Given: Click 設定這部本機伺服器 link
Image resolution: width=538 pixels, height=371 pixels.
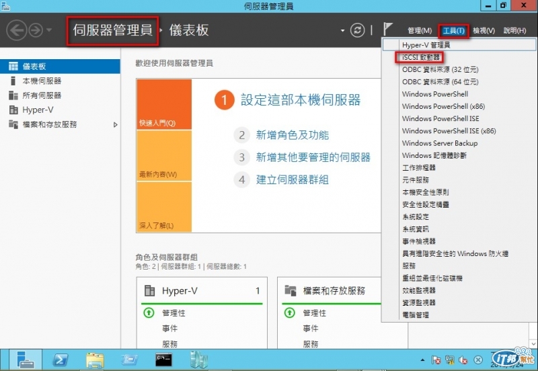Looking at the screenshot, I should click(x=301, y=99).
